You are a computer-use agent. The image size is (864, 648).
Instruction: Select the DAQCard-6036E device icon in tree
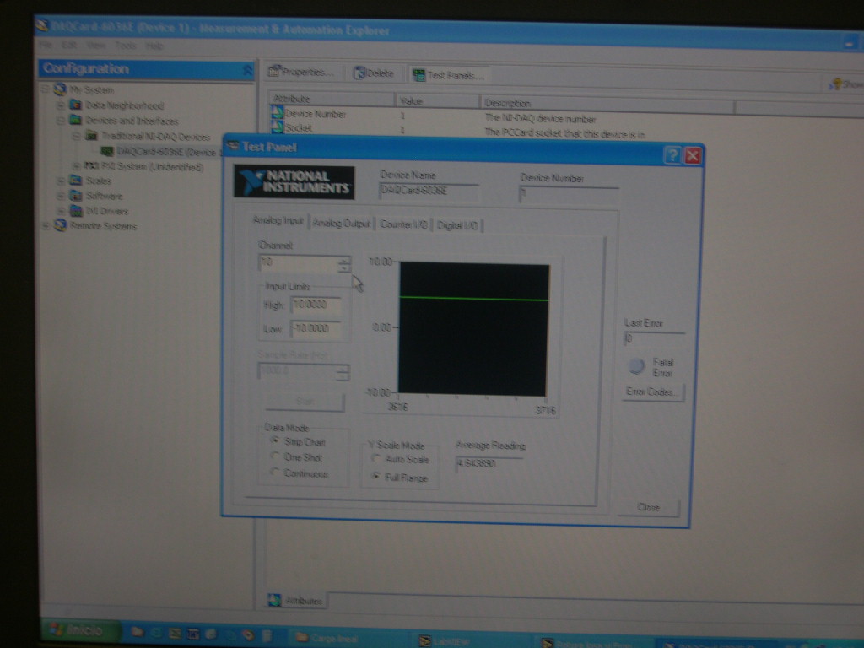[107, 151]
